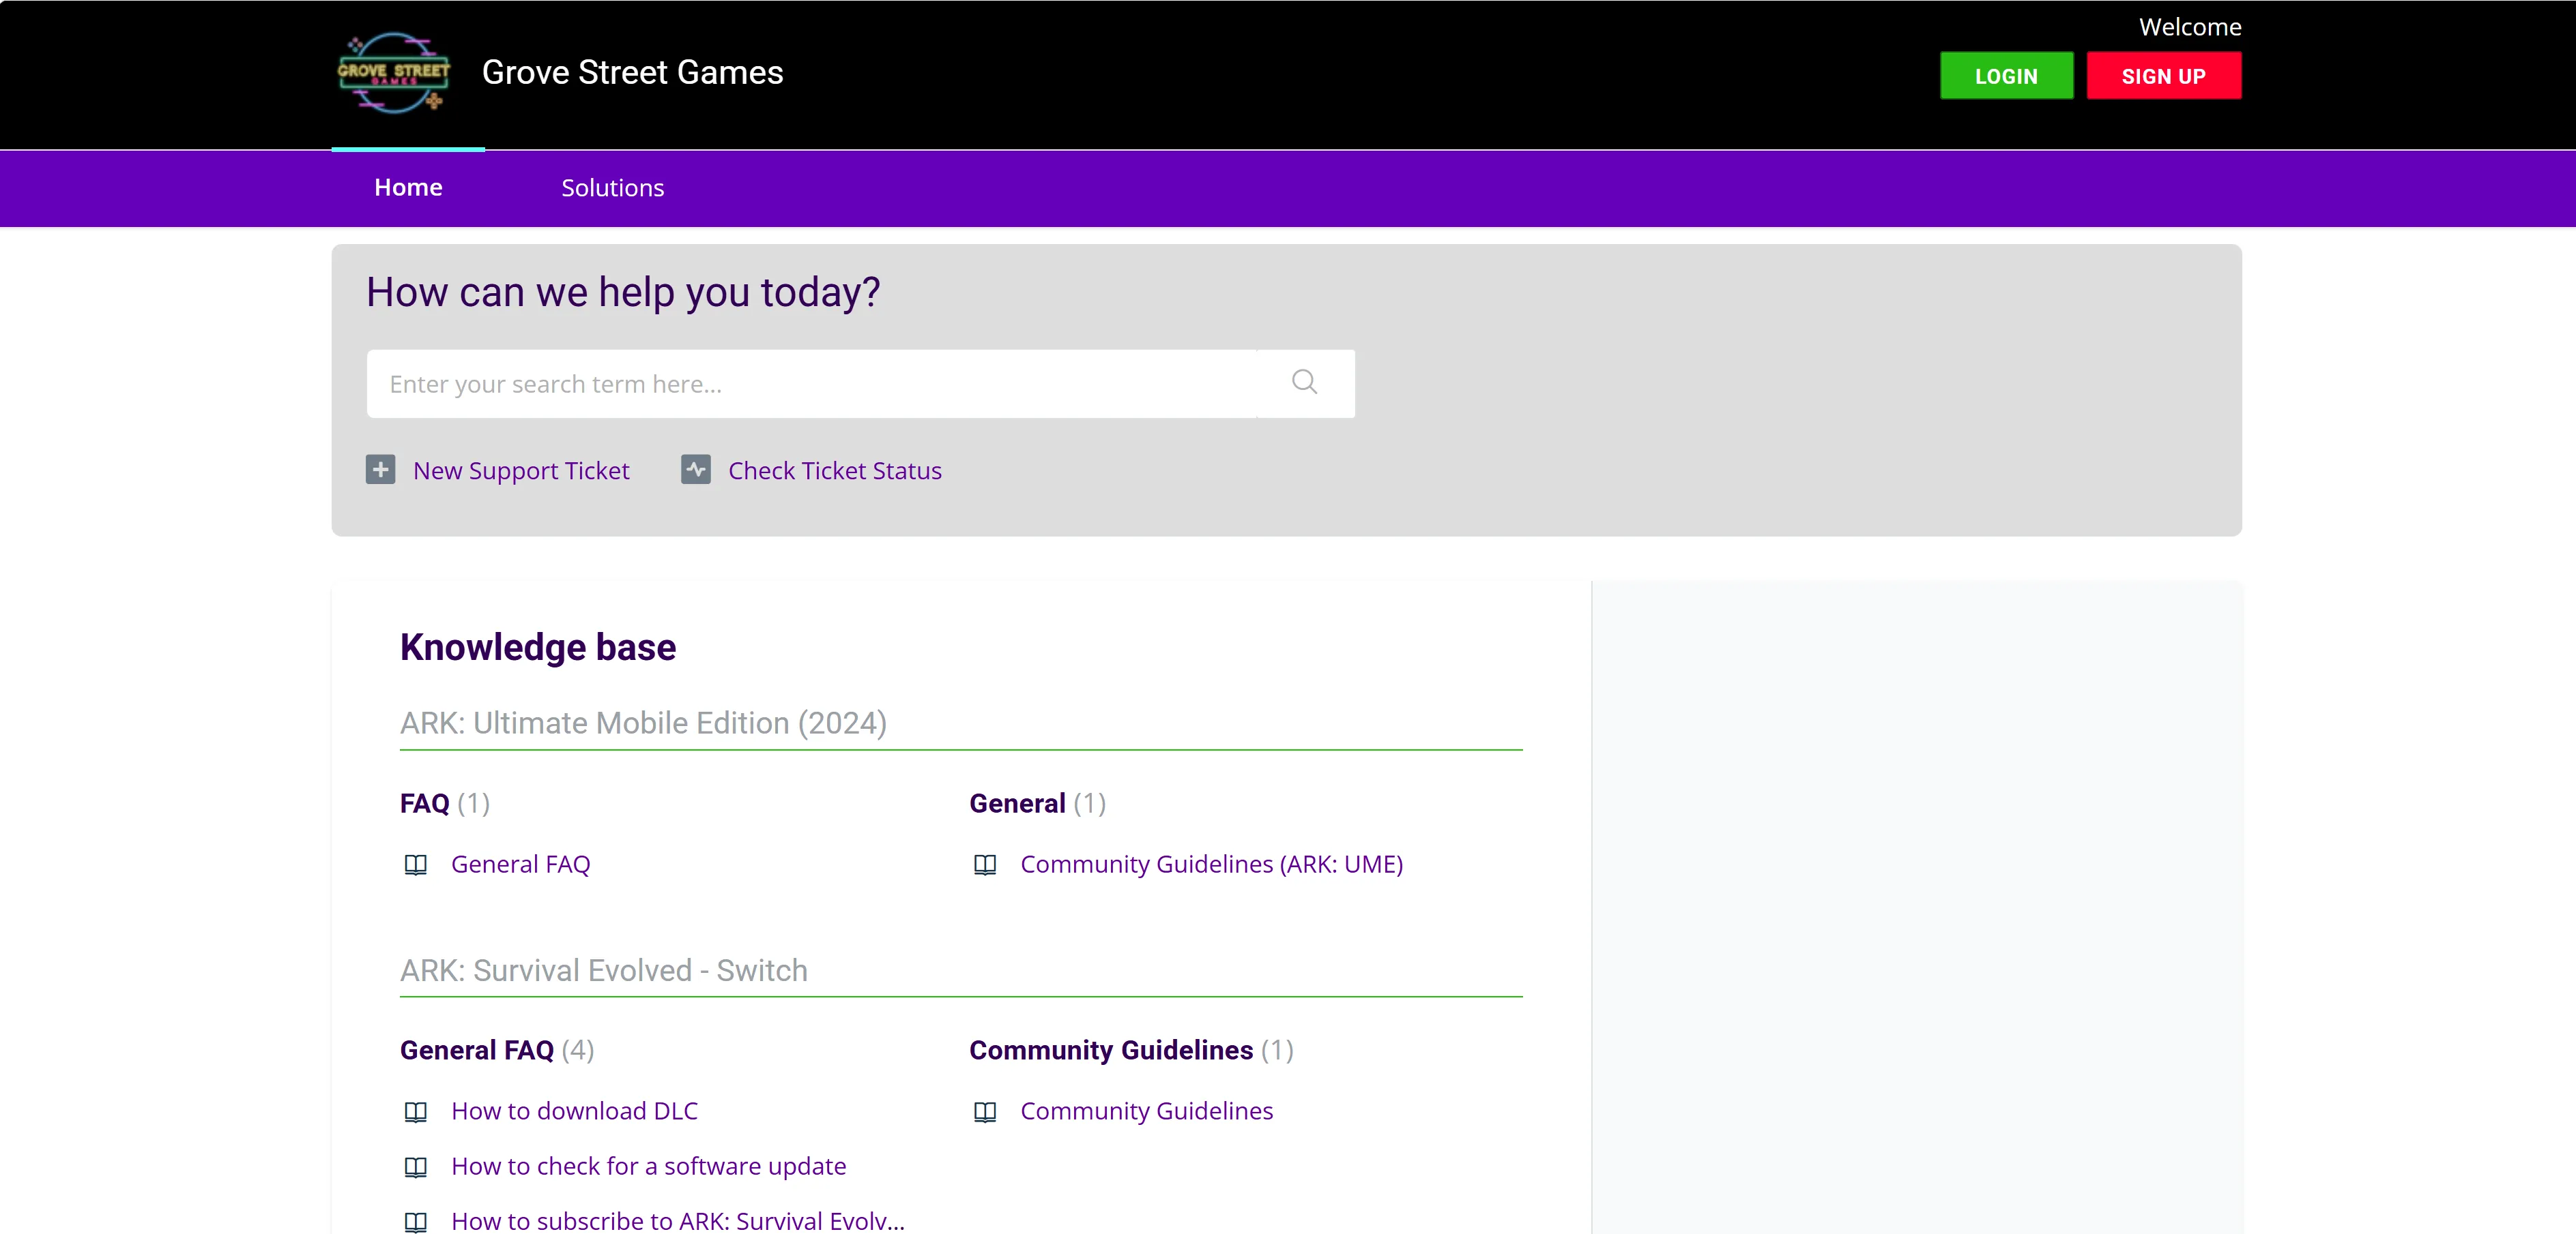Click the plus icon for New Support Ticket
The image size is (2576, 1234).
(x=380, y=470)
